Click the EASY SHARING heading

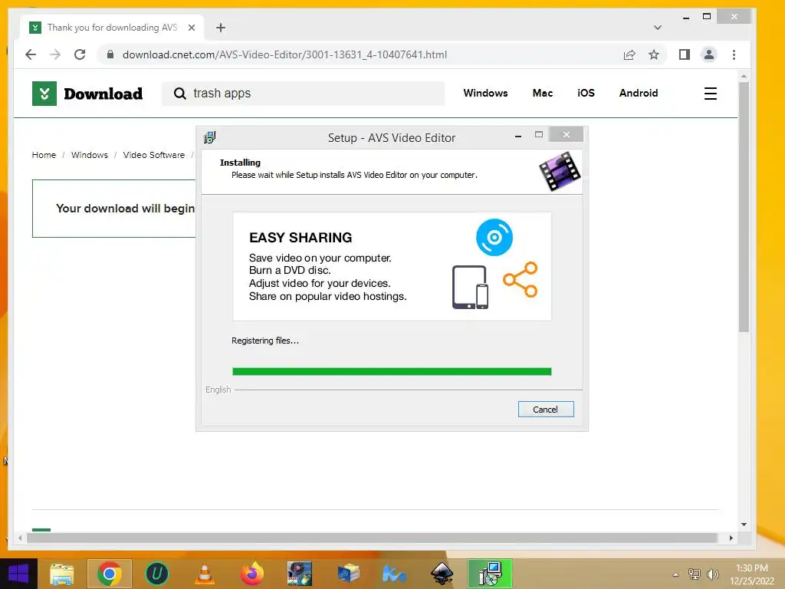[301, 238]
